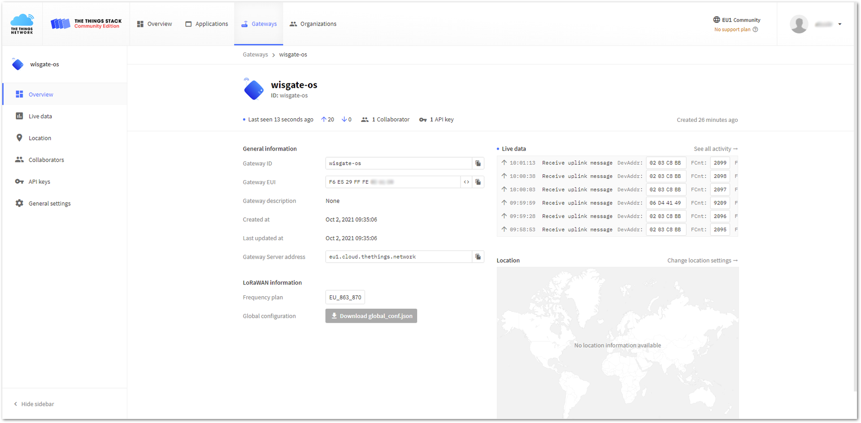This screenshot has width=861, height=423.
Task: Toggle Gateway EUI byte format view
Action: pos(466,182)
